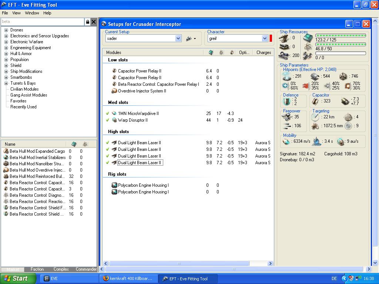Click the powergrid column header icon in Modules
Screen dimensions: 379x284
pyautogui.click(x=221, y=53)
